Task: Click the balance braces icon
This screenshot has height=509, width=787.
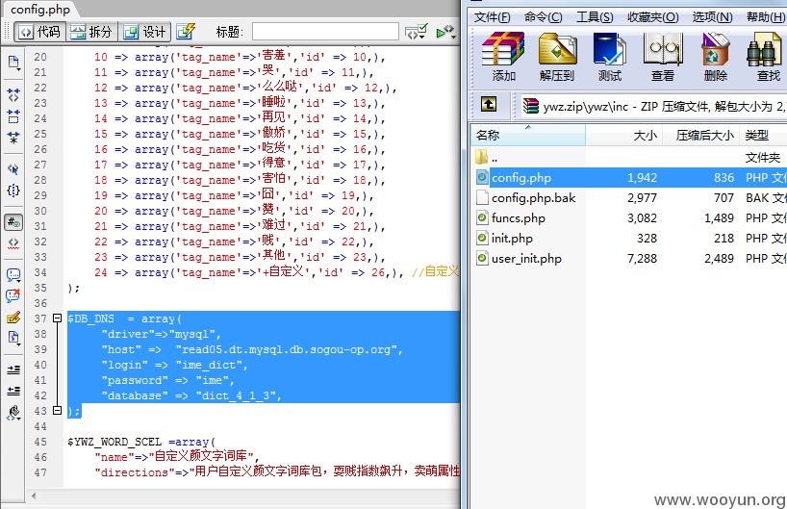Action: [x=13, y=191]
